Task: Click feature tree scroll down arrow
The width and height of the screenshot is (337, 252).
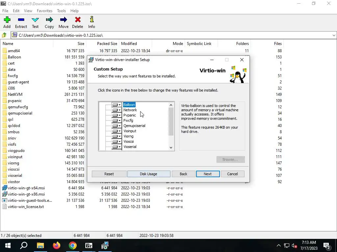Action: click(171, 147)
